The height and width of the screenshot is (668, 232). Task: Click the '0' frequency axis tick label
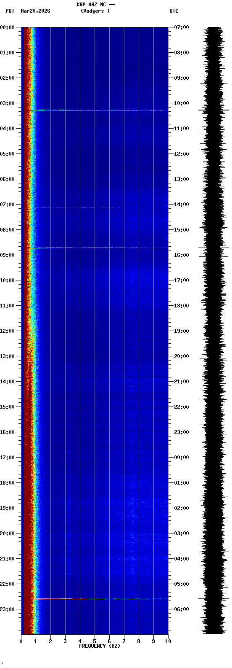tap(21, 641)
